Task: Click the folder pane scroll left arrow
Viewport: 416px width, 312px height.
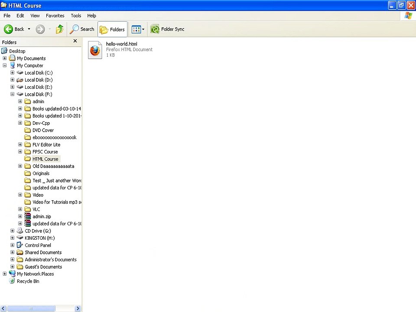Action: click(3, 308)
